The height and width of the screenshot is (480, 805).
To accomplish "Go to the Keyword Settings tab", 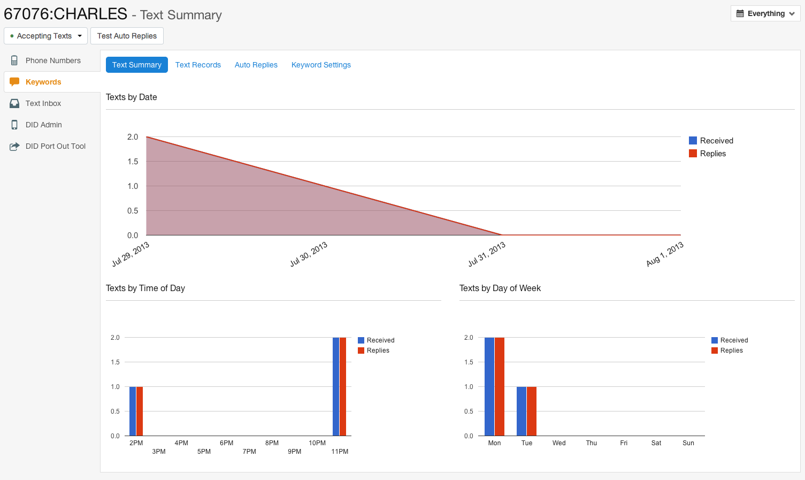I will [x=321, y=65].
